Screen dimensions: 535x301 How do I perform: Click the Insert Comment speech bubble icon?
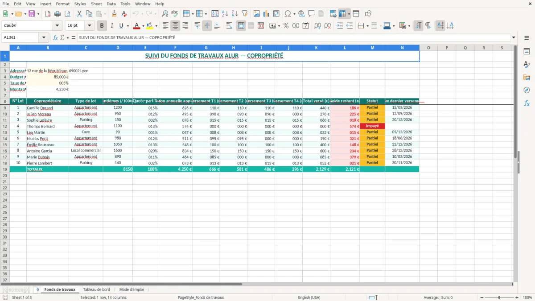pos(311,14)
